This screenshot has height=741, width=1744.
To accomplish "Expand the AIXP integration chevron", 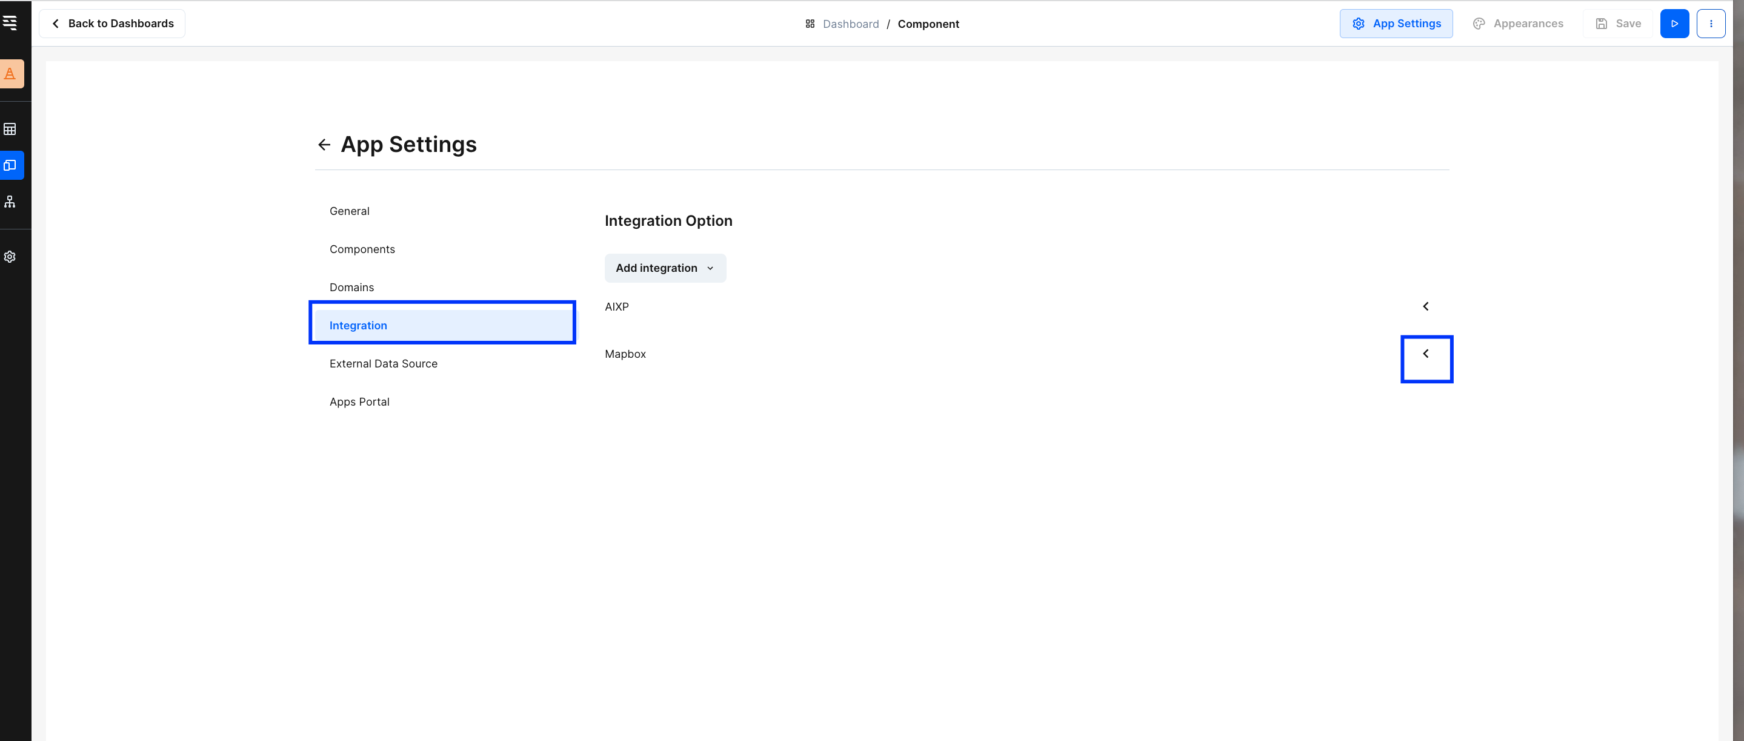I will pos(1425,306).
